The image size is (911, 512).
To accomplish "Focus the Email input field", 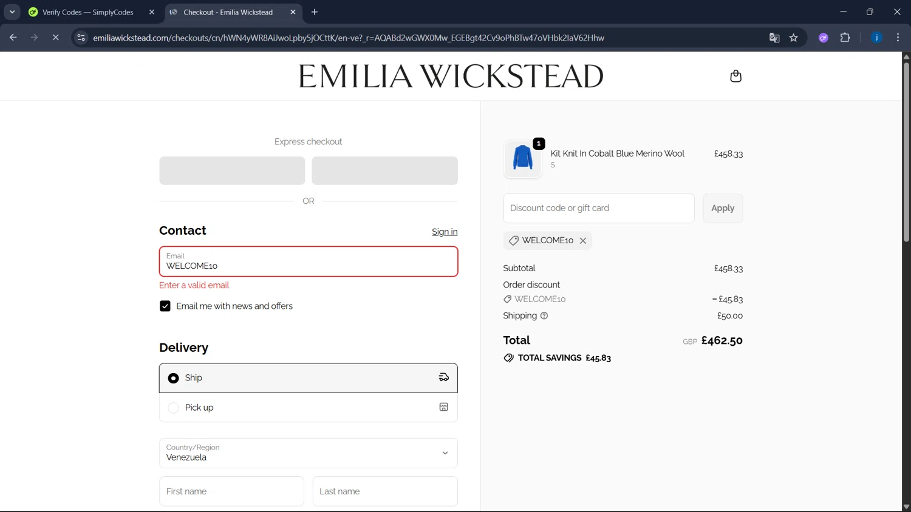I will point(309,261).
